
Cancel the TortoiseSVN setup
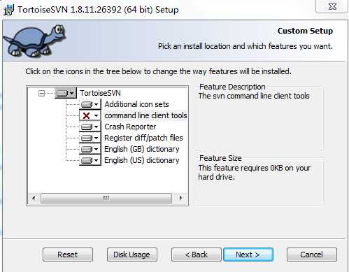[312, 255]
